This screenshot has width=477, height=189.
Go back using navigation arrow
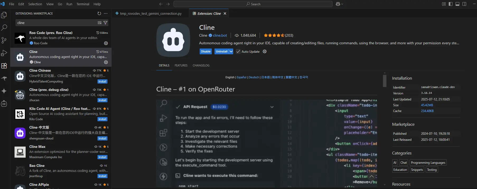coord(161,4)
